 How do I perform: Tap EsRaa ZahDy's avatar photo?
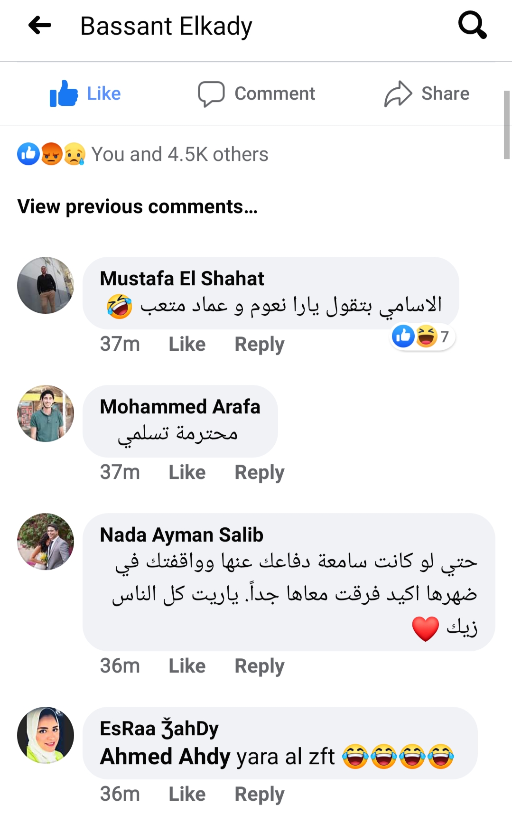click(x=46, y=735)
